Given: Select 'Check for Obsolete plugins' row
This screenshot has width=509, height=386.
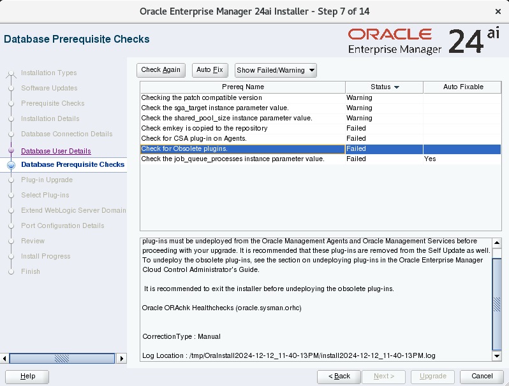Looking at the screenshot, I should coord(320,149).
